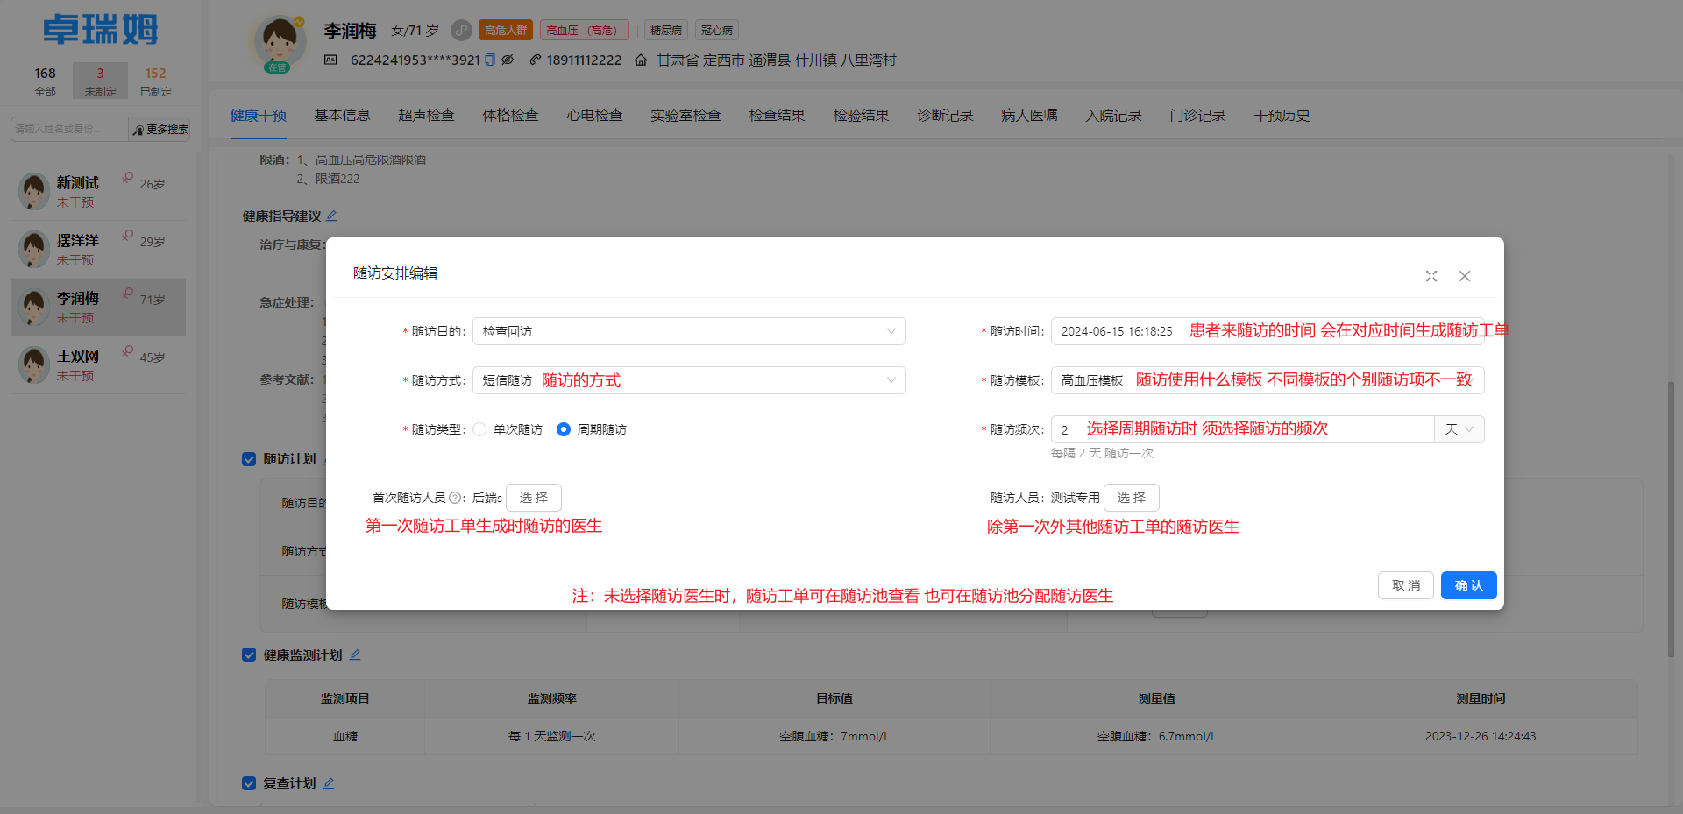This screenshot has width=1683, height=814.
Task: Expand the follow-up dialog to fullscreen
Action: click(x=1431, y=276)
